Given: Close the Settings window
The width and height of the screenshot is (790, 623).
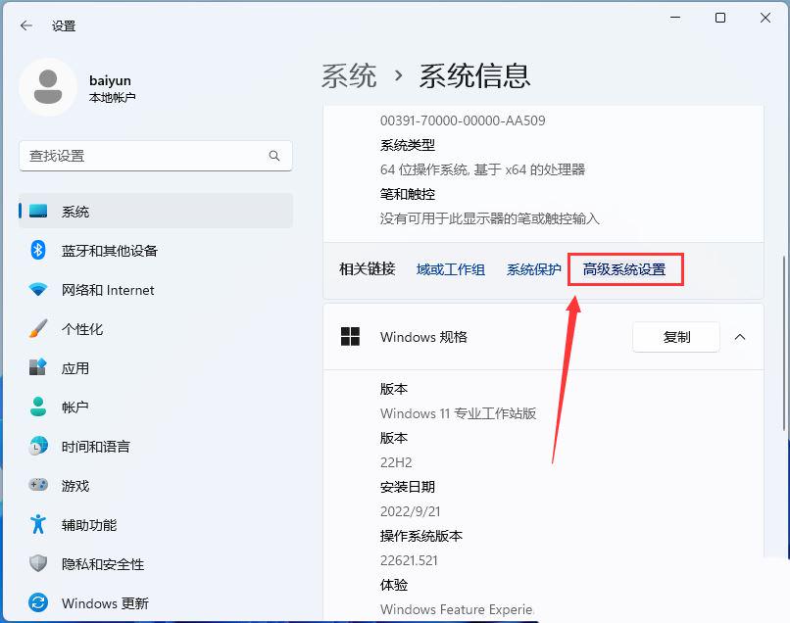Looking at the screenshot, I should pos(765,18).
